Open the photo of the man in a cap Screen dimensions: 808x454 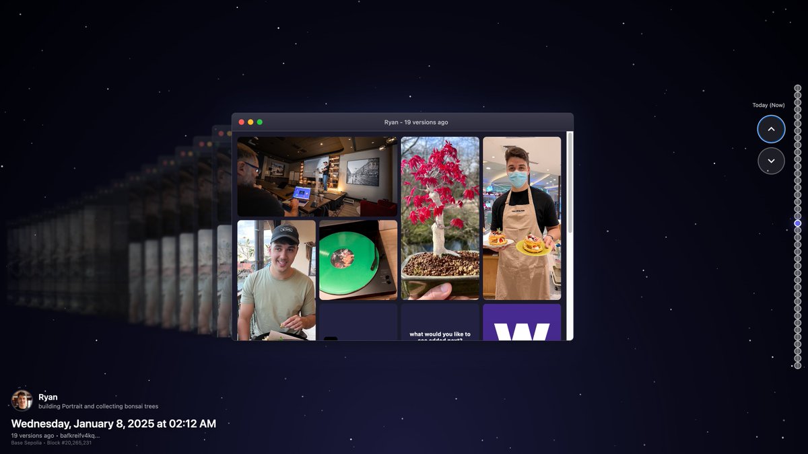(x=276, y=280)
